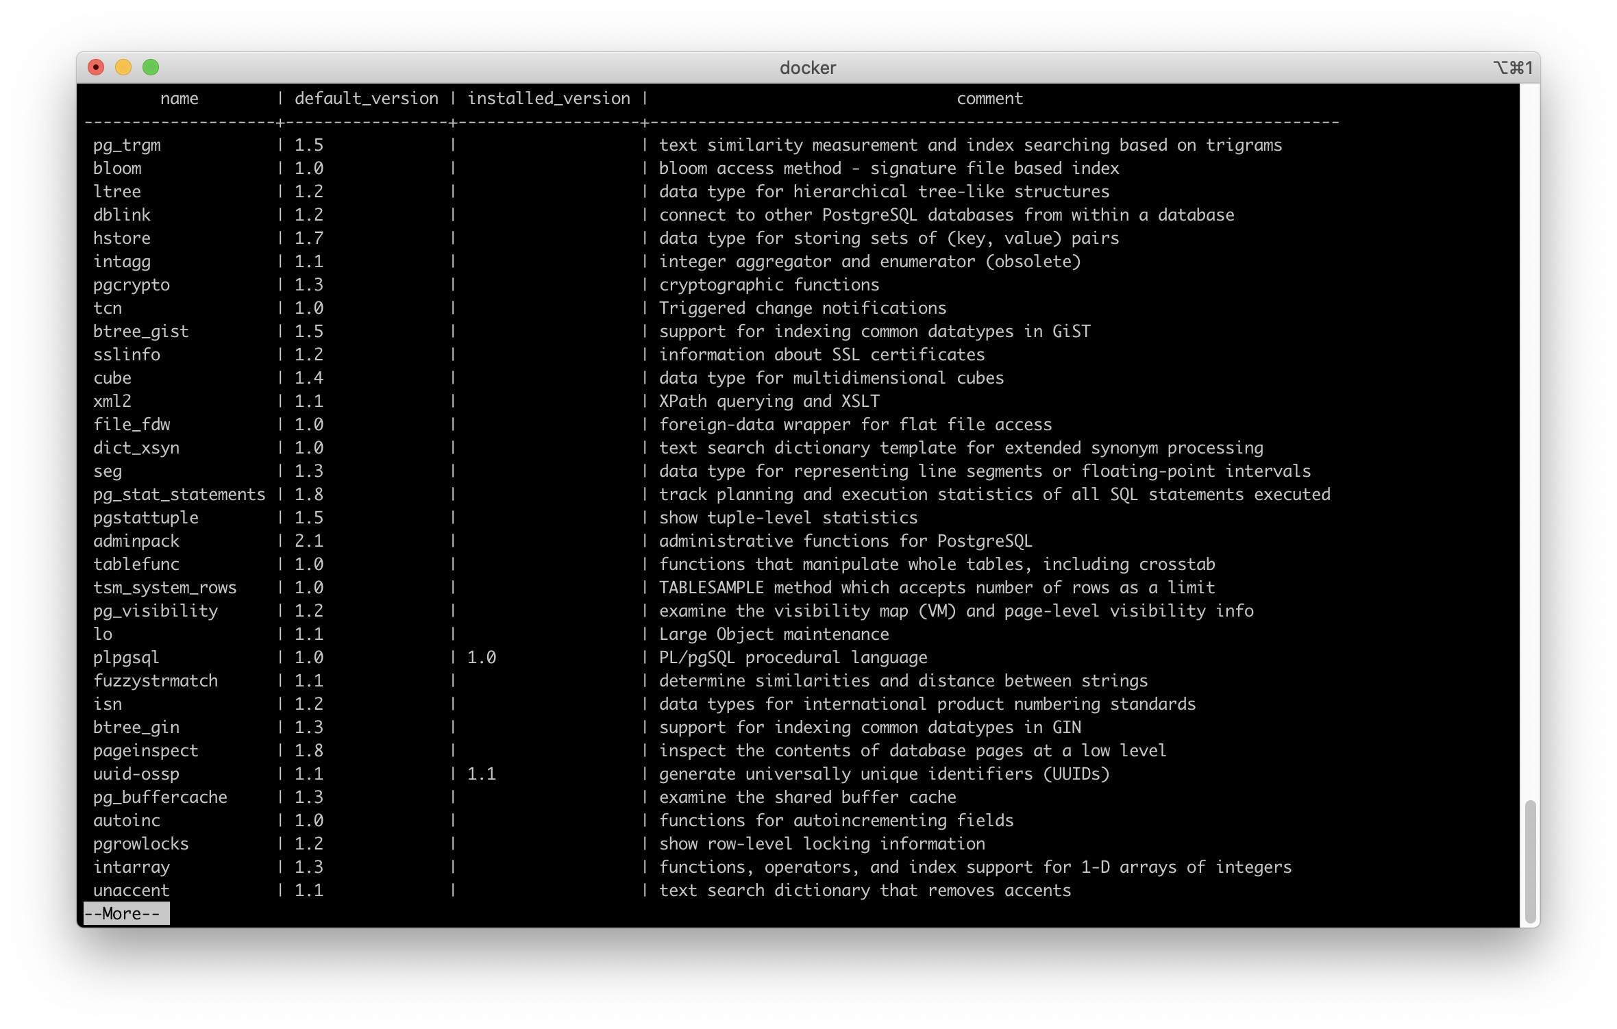Click the red close window button
The width and height of the screenshot is (1617, 1029).
[x=96, y=67]
